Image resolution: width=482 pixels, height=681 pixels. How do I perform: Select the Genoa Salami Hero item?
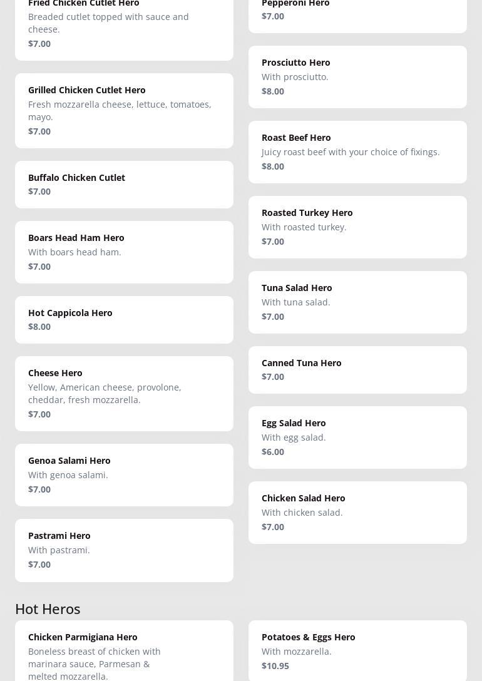(x=124, y=475)
